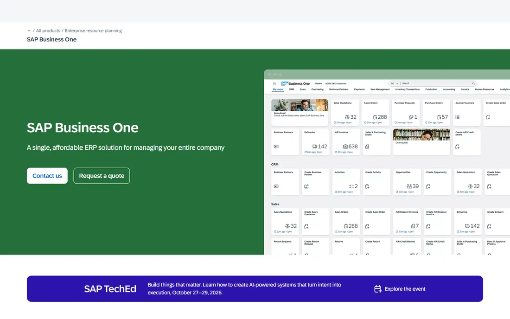Click the add icon on Create Delivery tile
The width and height of the screenshot is (510, 319).
[489, 226]
